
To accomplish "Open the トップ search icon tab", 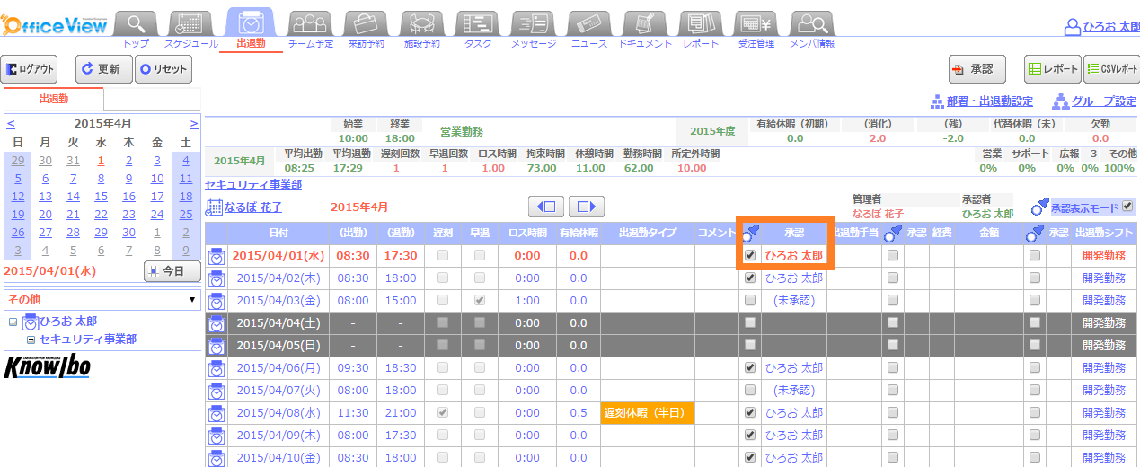I will click(135, 22).
